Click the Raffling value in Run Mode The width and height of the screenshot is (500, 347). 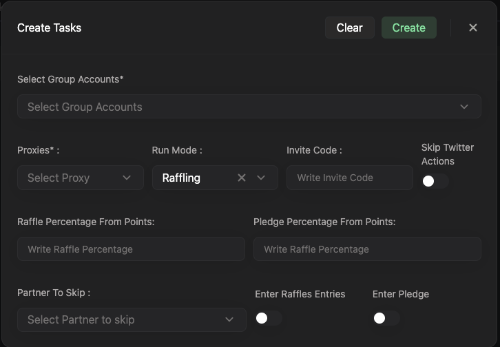click(x=182, y=178)
